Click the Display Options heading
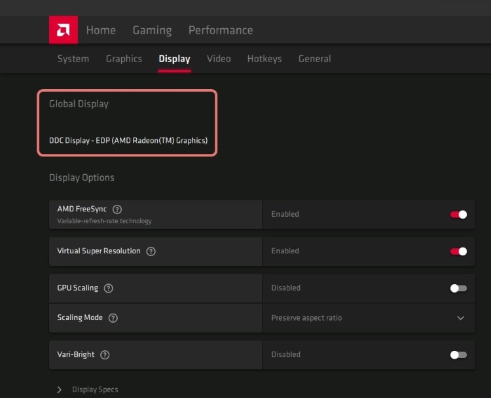Screen dimensions: 491x398 (x=82, y=177)
